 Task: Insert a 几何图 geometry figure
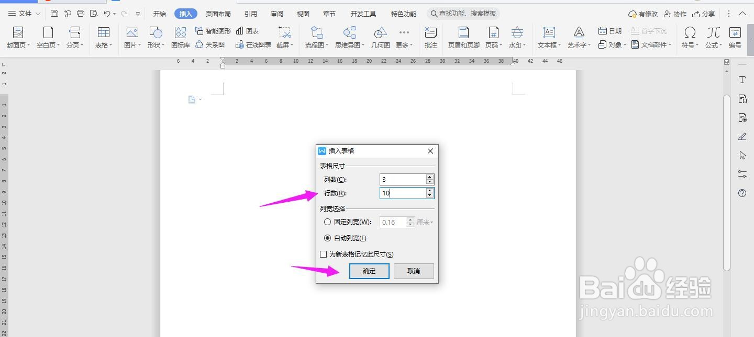tap(381, 38)
